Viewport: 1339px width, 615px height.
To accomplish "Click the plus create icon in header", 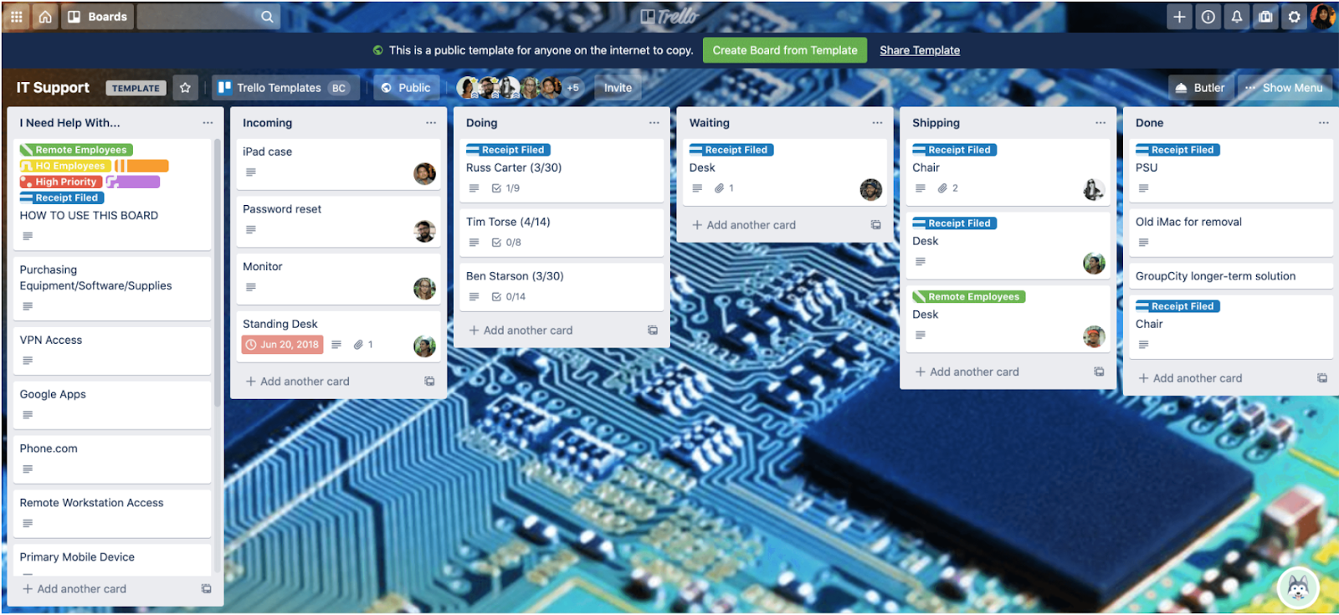I will [x=1179, y=17].
